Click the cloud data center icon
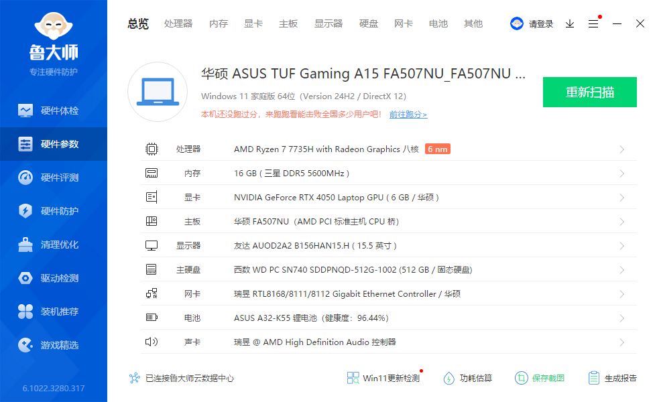The height and width of the screenshot is (402, 657). (x=135, y=378)
